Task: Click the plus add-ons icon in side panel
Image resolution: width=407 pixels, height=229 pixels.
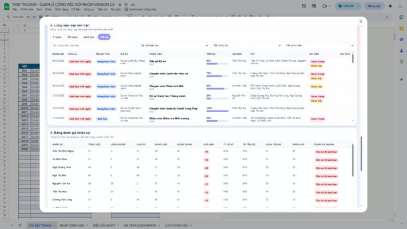Action: click(401, 80)
